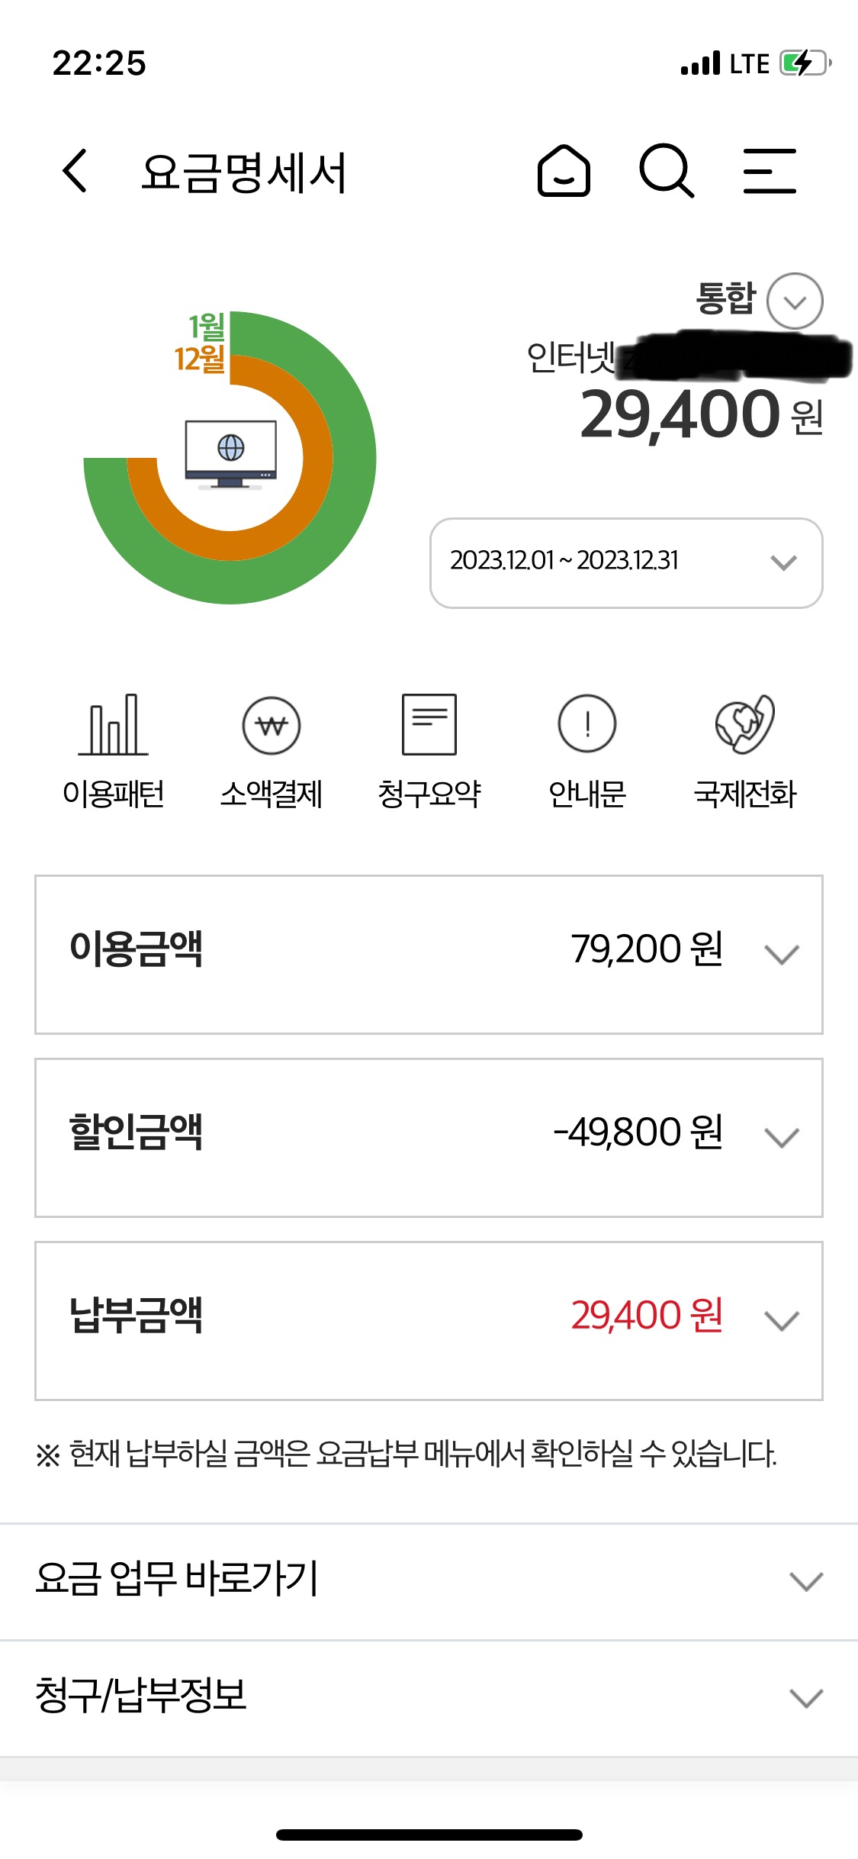Open the hamburger menu icon

tap(770, 170)
